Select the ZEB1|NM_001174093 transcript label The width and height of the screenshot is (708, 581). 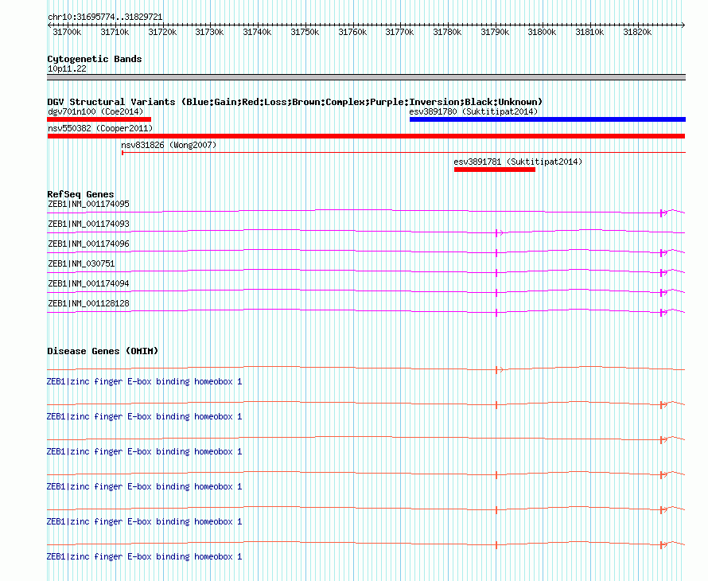click(x=88, y=224)
